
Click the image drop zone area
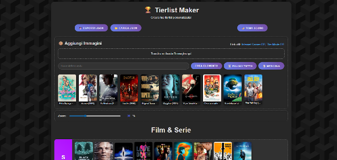point(171,54)
